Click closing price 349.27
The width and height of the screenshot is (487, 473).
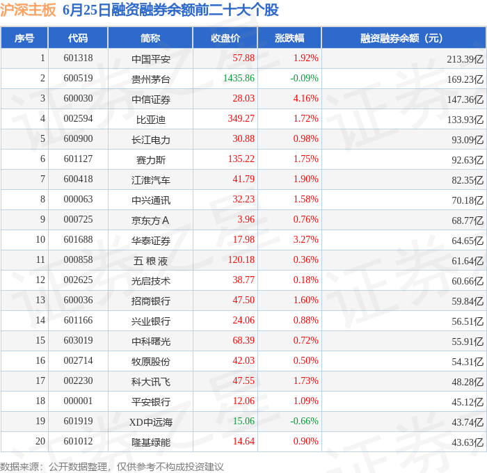(x=241, y=119)
